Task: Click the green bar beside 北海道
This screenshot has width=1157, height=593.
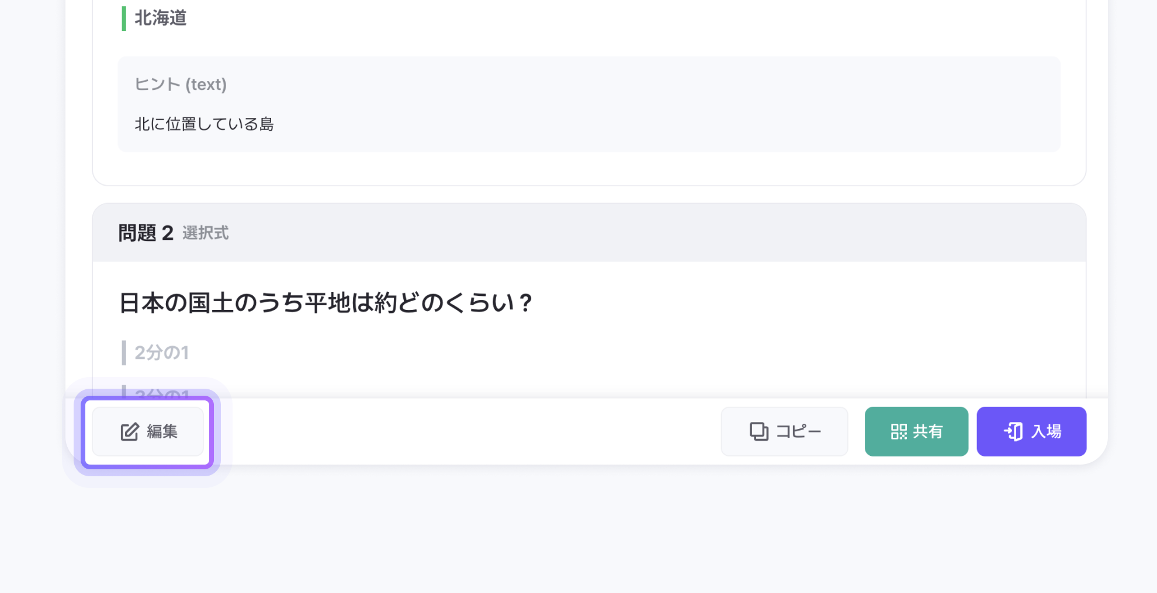Action: click(x=124, y=19)
